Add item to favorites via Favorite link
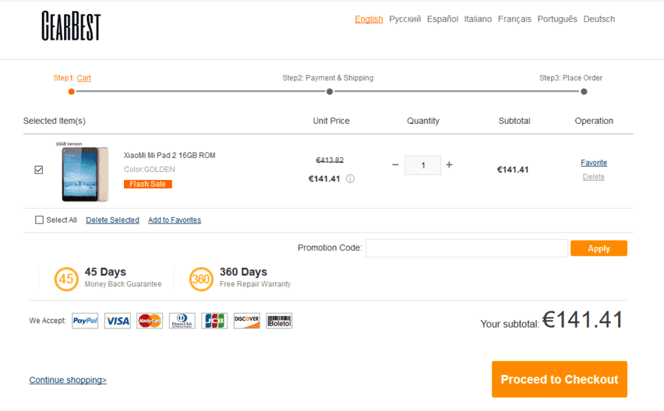664x411 pixels. 594,163
